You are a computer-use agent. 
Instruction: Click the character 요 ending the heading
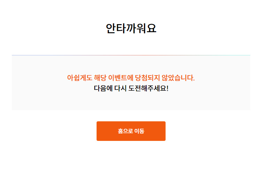[151, 28]
